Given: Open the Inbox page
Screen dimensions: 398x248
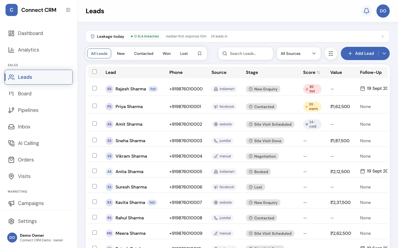Looking at the screenshot, I should (x=38, y=127).
